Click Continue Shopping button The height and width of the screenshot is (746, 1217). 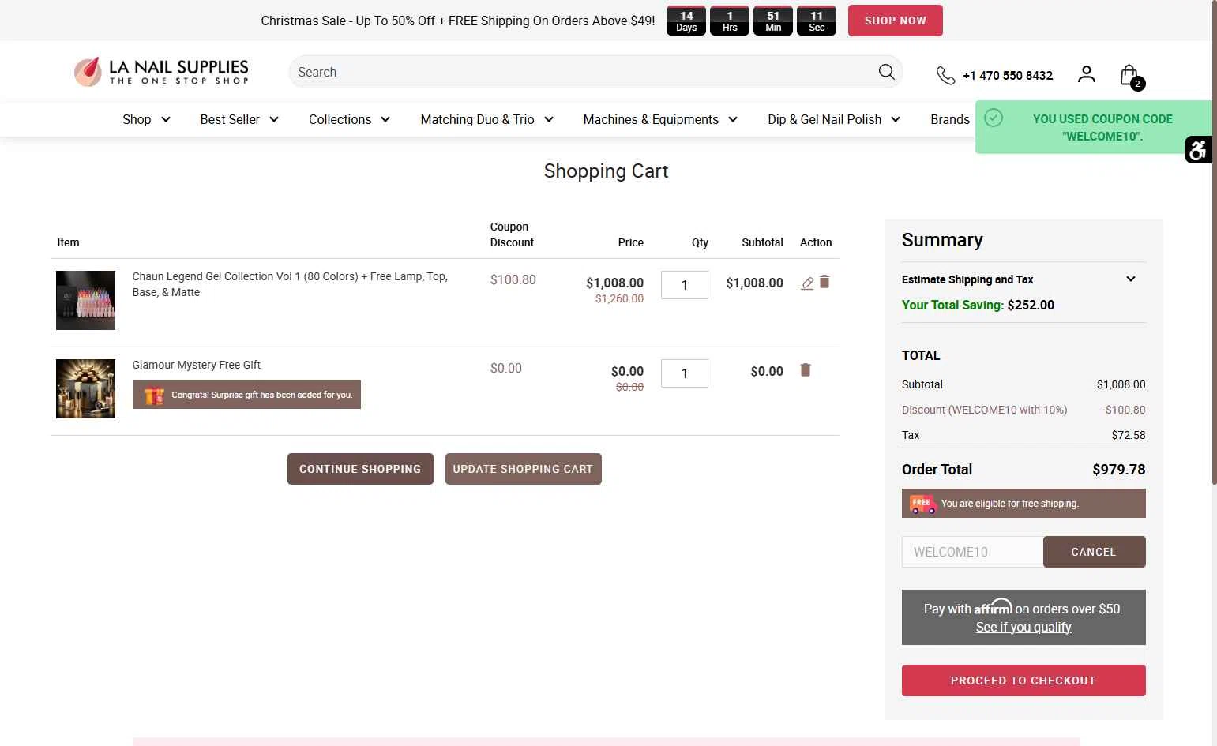point(360,469)
